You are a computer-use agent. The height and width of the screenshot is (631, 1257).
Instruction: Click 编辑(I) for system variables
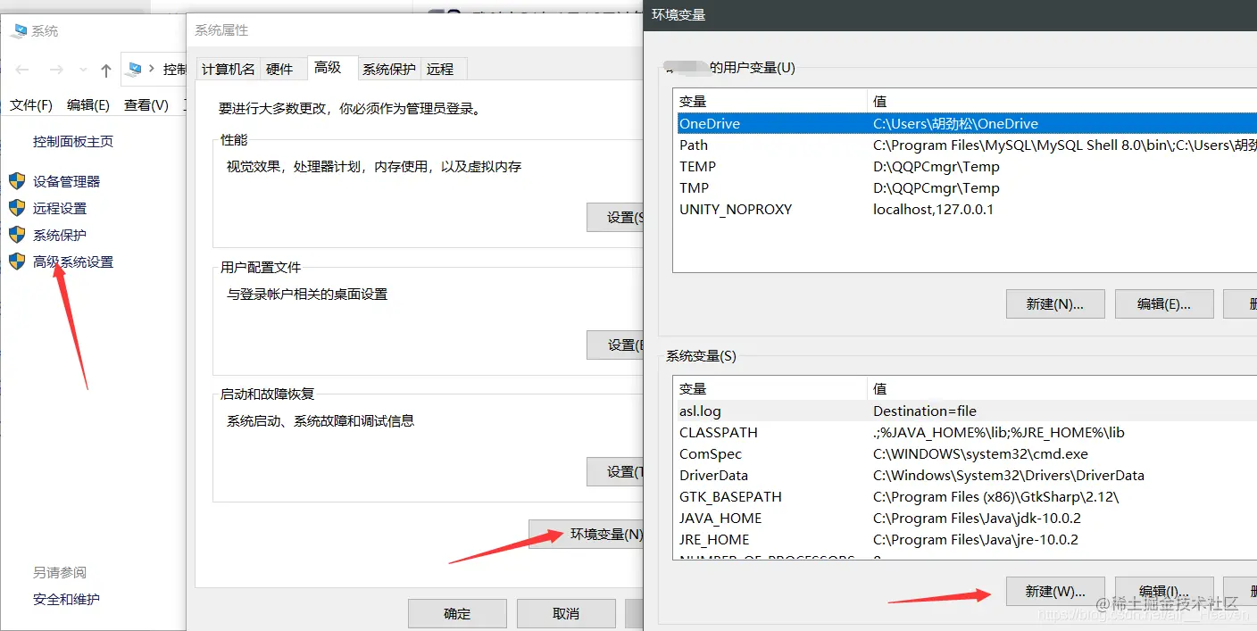pyautogui.click(x=1164, y=591)
